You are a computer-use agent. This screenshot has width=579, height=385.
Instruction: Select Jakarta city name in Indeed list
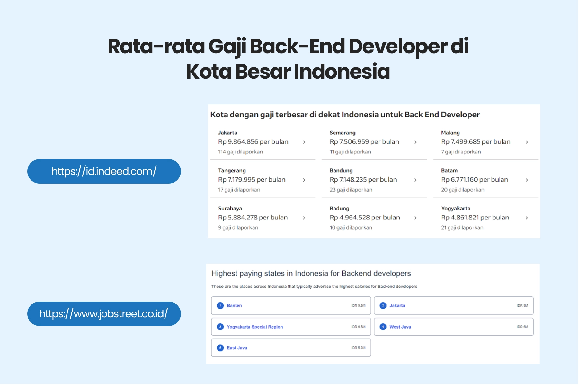coord(227,133)
